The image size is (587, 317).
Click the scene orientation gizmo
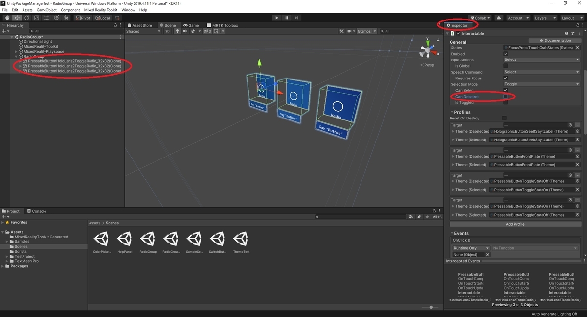[428, 49]
